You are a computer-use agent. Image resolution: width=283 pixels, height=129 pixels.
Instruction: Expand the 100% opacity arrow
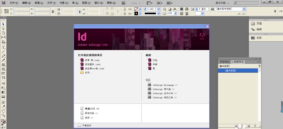tap(175, 13)
